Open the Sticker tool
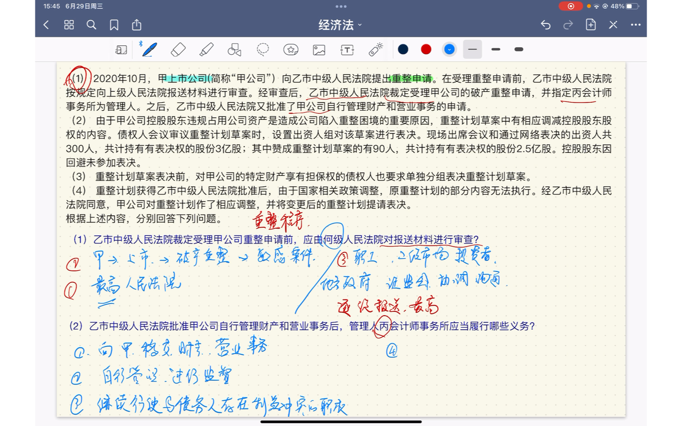This screenshot has height=426, width=682. click(x=291, y=49)
